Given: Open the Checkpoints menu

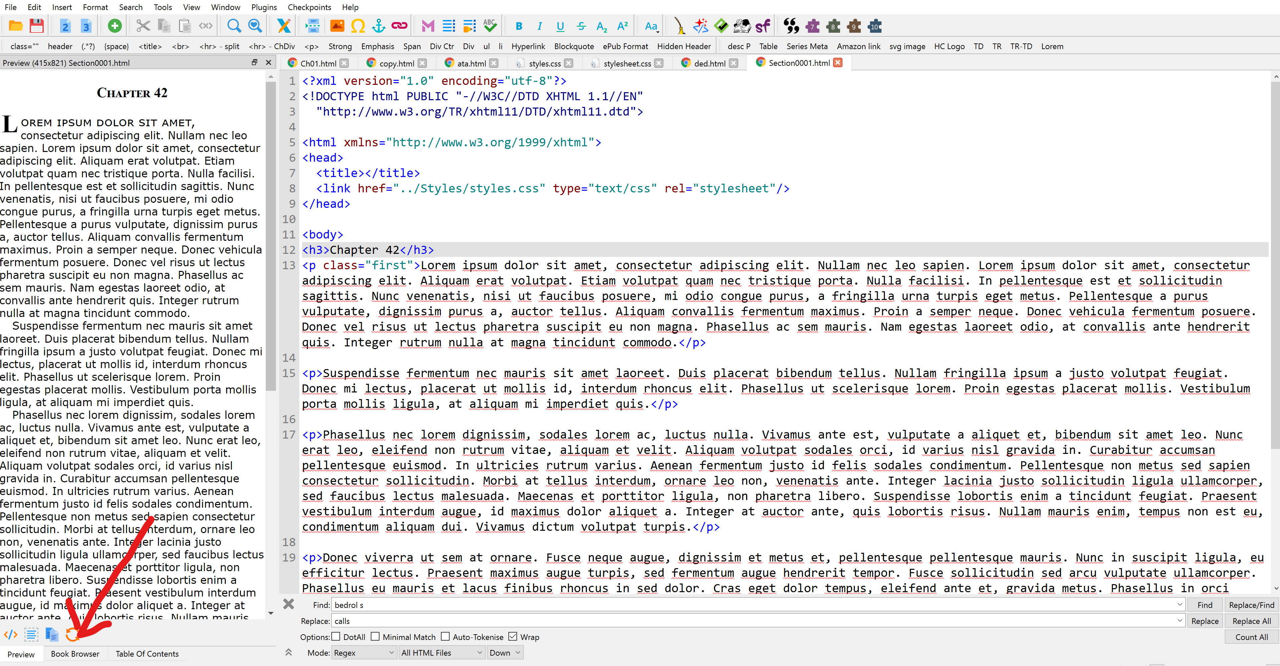Looking at the screenshot, I should coord(309,7).
